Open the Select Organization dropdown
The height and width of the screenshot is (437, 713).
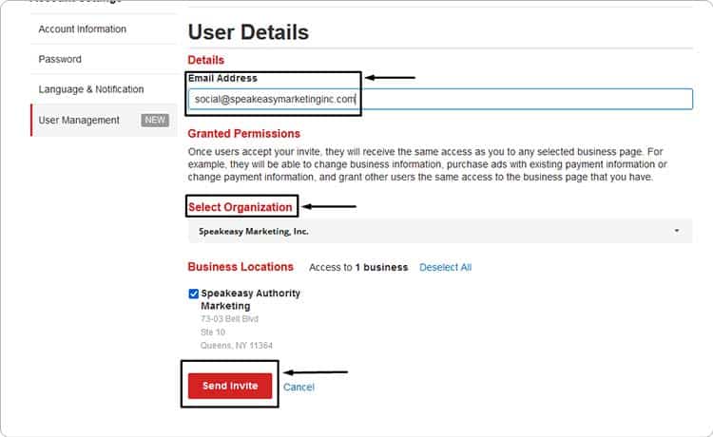(x=440, y=231)
